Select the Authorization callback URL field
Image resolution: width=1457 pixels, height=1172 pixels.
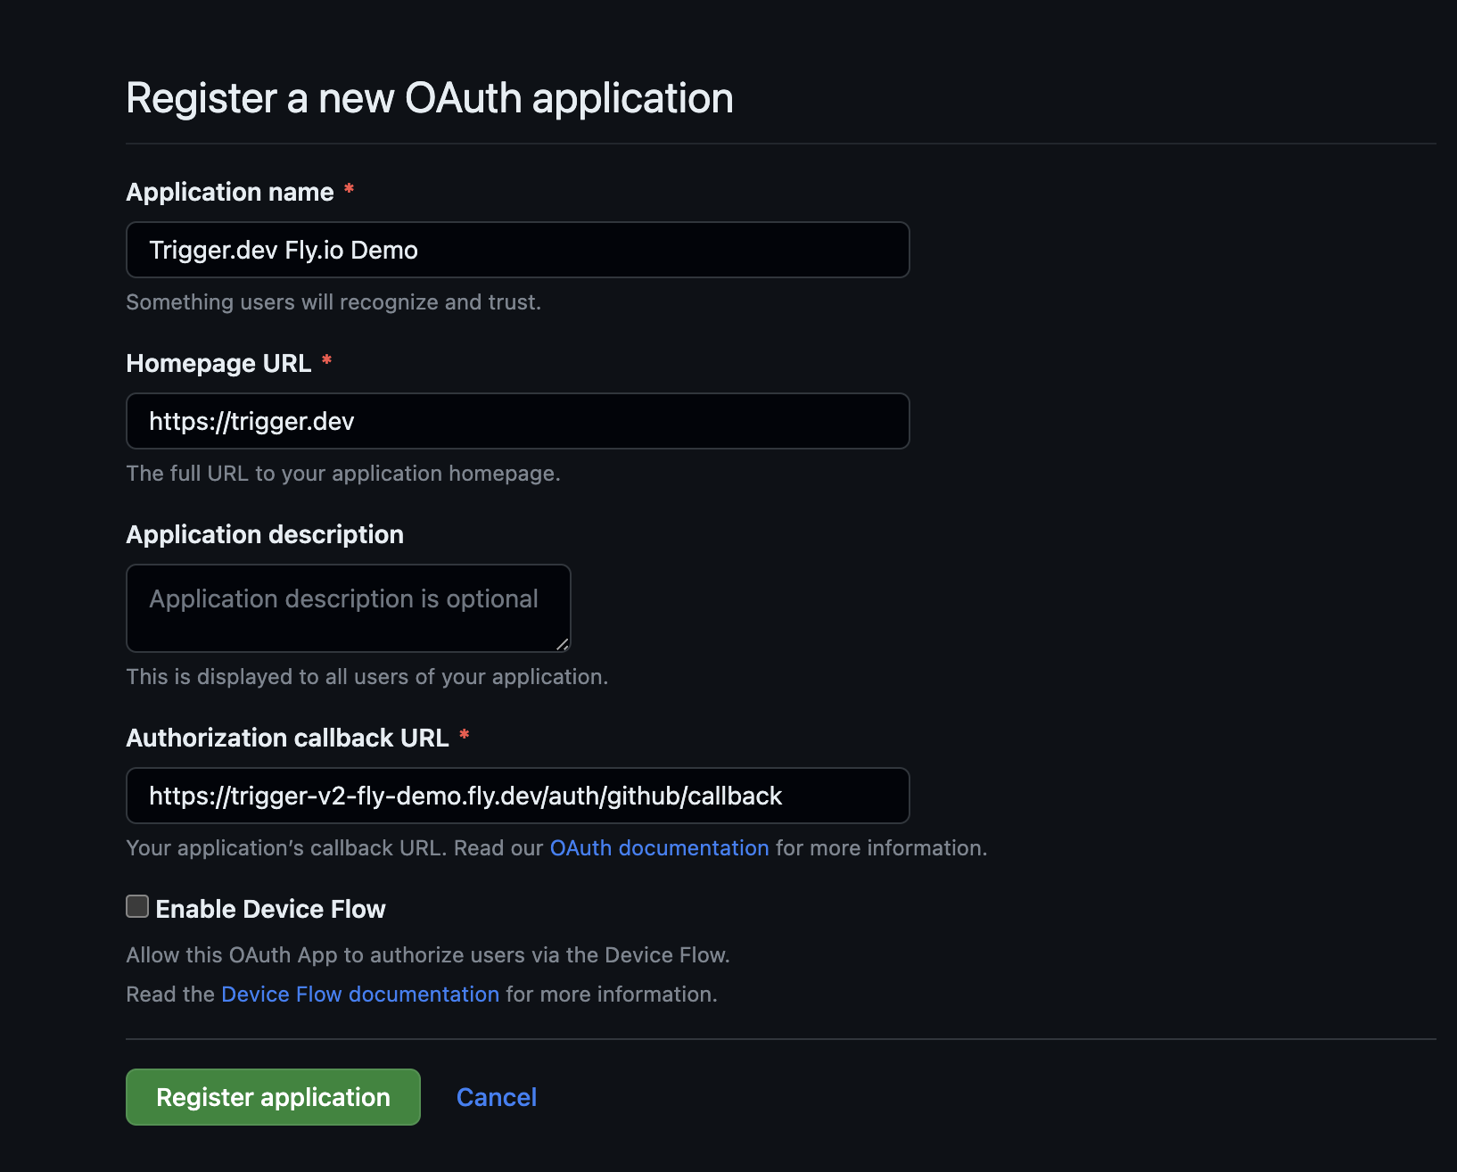tap(517, 796)
